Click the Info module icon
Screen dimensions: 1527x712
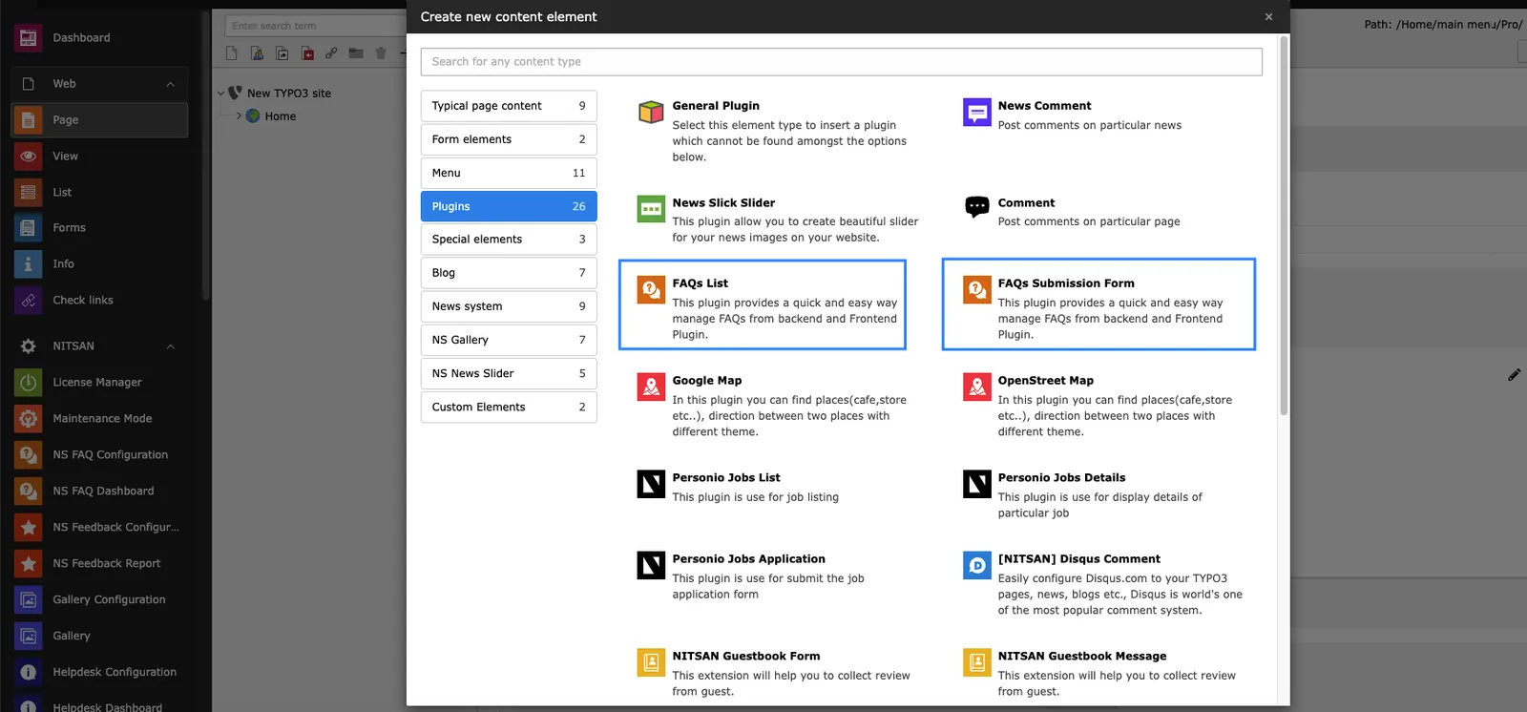28,264
